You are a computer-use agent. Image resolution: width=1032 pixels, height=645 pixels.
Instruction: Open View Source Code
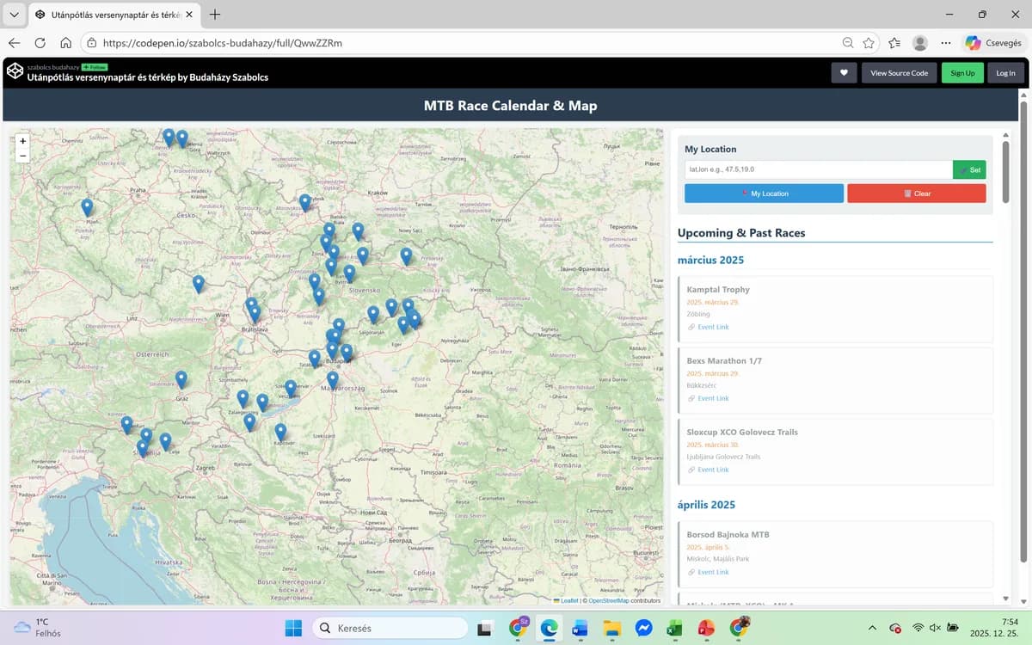pyautogui.click(x=899, y=73)
